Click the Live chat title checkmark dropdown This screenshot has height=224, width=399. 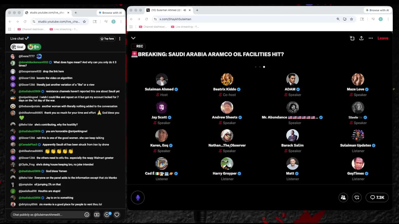click(x=27, y=38)
